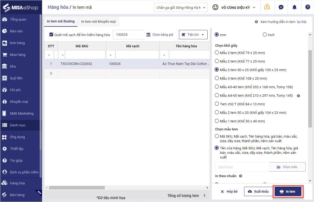Click help icon next to Mẫu A4-65 tem
314x202 pixels.
[x=298, y=96]
